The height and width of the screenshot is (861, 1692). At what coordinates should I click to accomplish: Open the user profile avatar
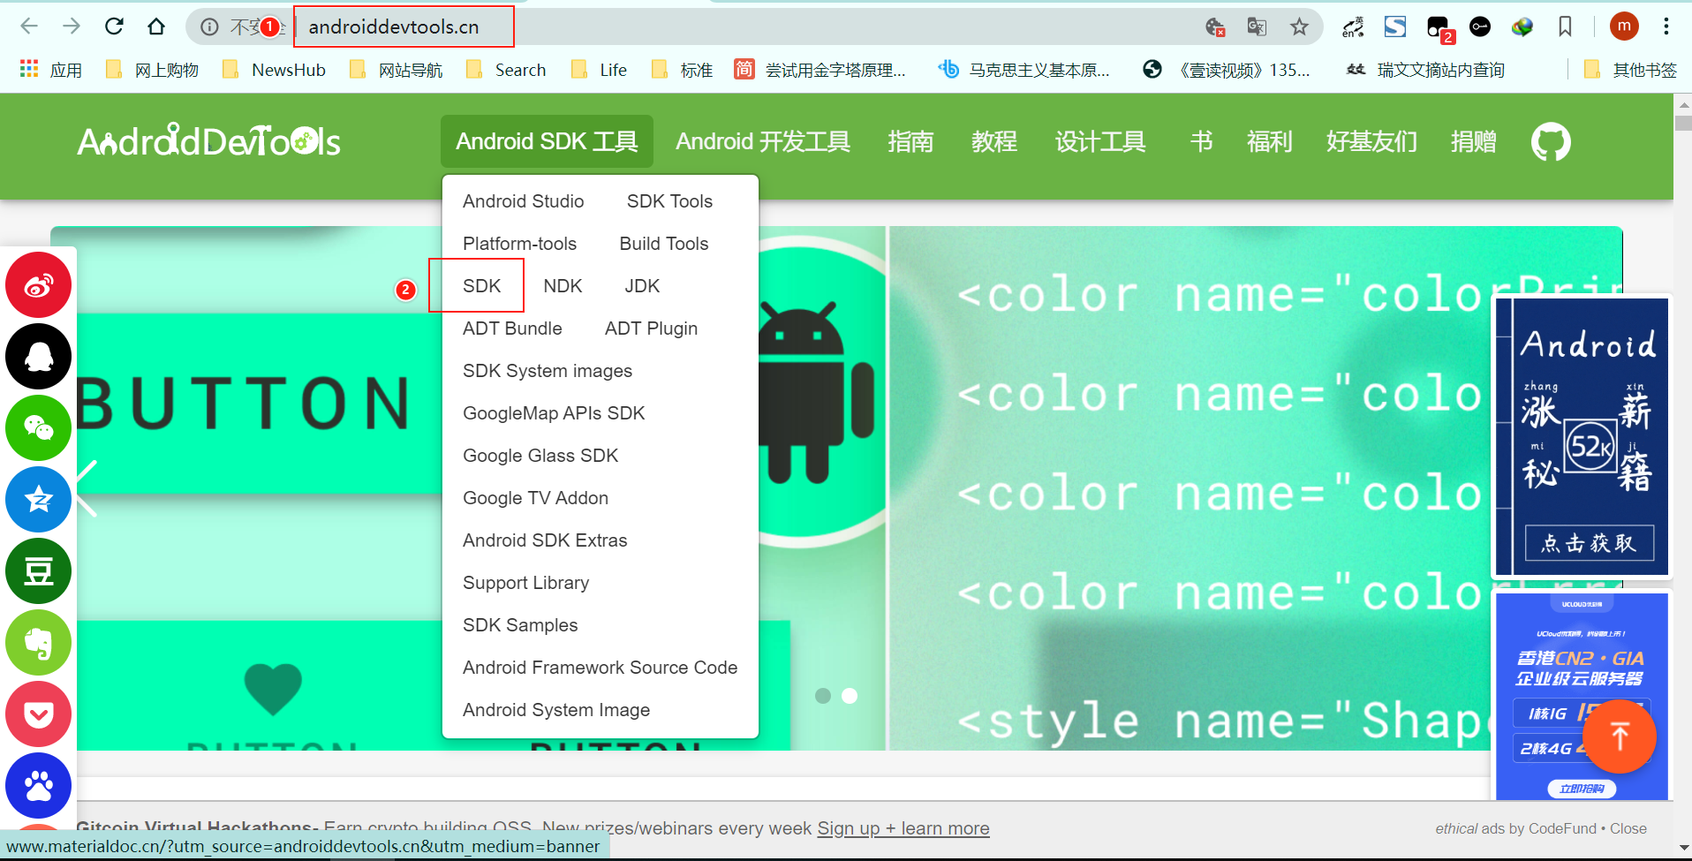tap(1624, 26)
